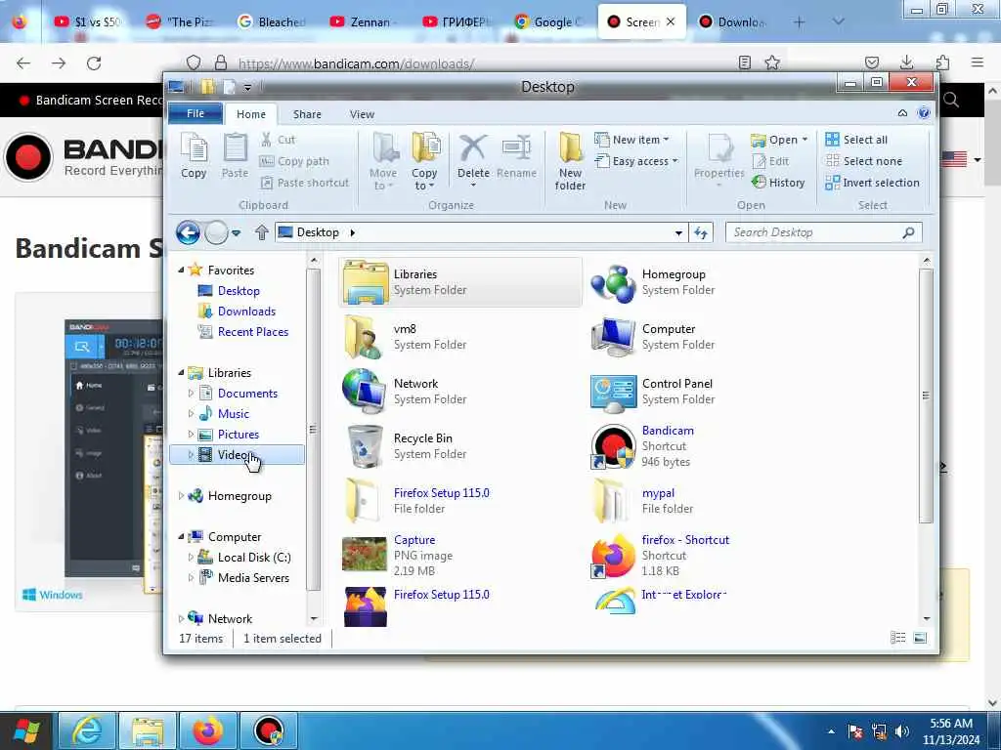Click the Explorer back arrow button
The image size is (1001, 750).
(189, 232)
